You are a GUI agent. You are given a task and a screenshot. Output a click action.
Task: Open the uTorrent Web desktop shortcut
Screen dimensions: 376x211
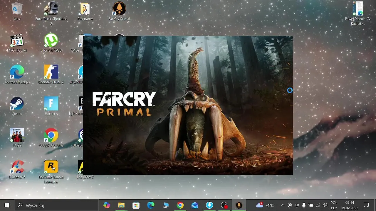[51, 43]
